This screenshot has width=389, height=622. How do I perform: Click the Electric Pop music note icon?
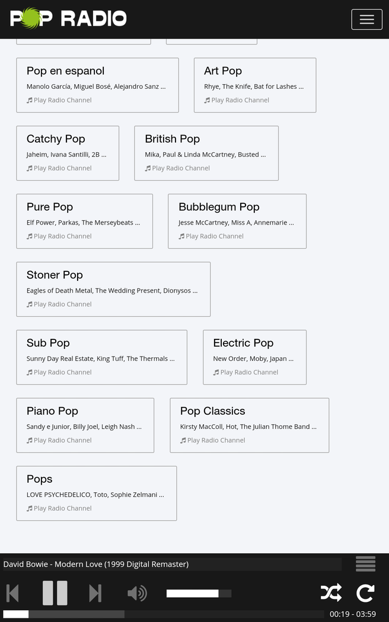[216, 373]
